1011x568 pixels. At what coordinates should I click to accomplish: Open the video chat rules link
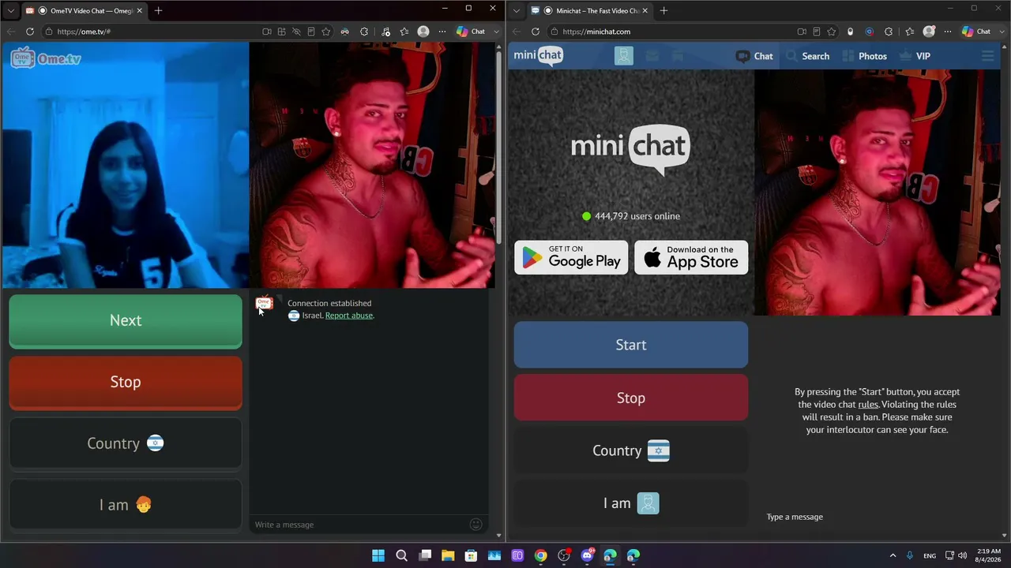[x=868, y=405]
